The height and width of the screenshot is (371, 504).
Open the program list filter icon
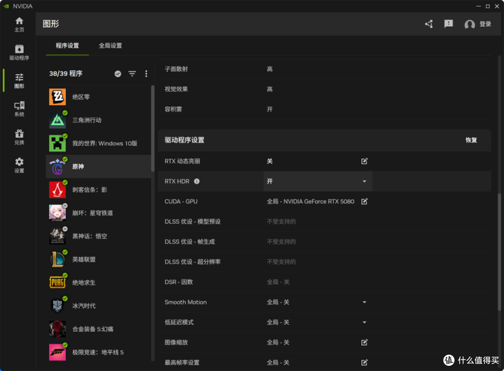pos(132,74)
